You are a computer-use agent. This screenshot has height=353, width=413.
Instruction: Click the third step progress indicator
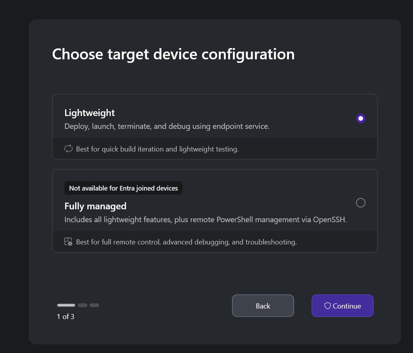(x=94, y=305)
